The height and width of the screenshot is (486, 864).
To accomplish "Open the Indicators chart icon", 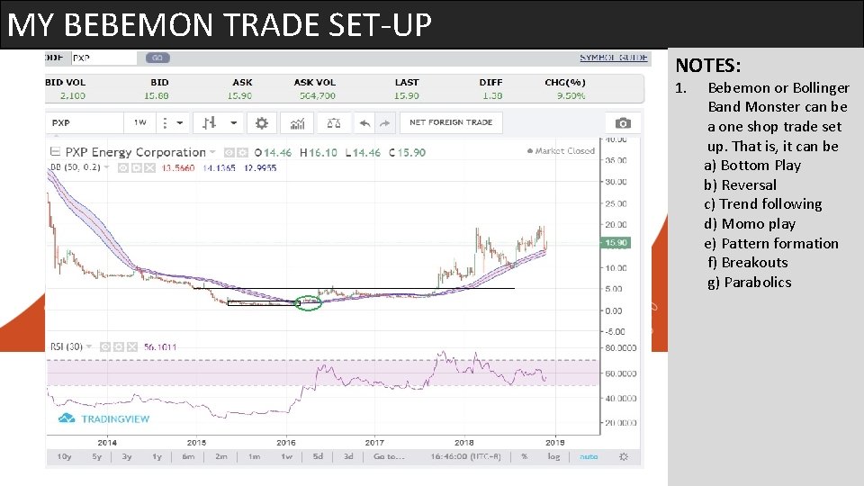I will (298, 123).
